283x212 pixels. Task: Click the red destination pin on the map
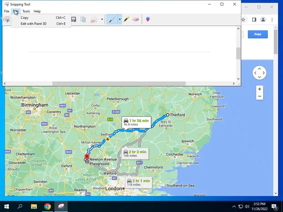87,157
